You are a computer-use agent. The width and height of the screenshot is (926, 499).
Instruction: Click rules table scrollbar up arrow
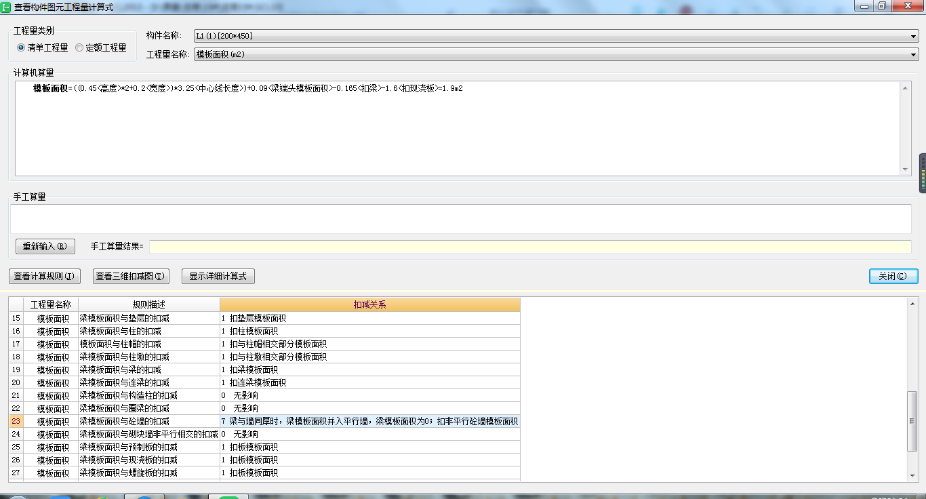pos(912,303)
